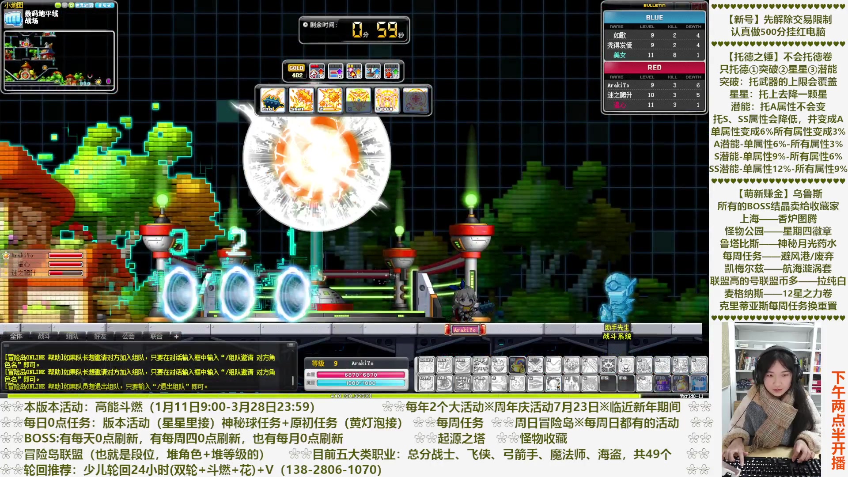Click the blue MP bar 1800/1800
The height and width of the screenshot is (477, 848).
361,383
